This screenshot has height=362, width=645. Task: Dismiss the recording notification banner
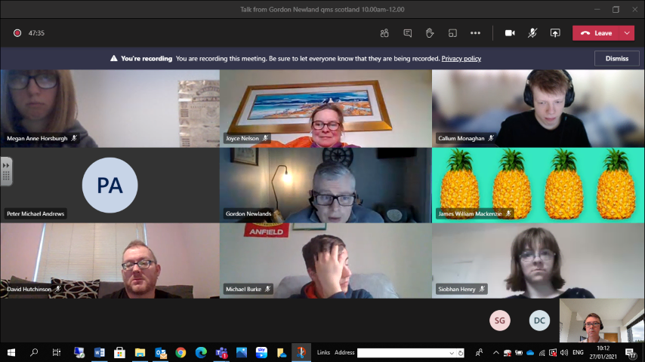[616, 58]
